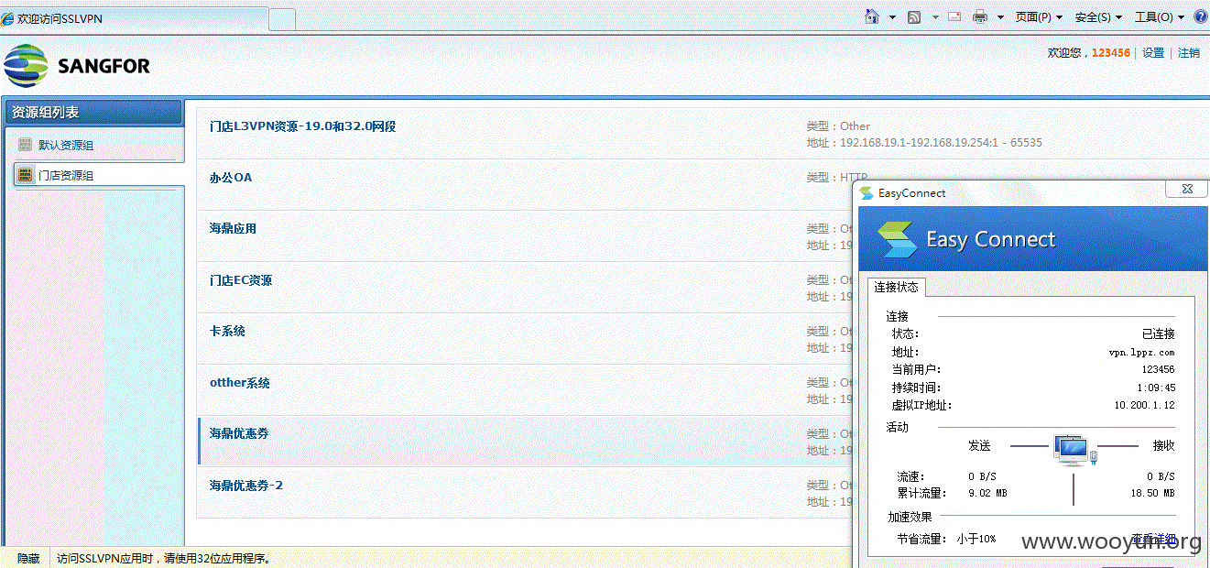Open the 办公OA resource
The width and height of the screenshot is (1210, 568).
click(x=230, y=178)
